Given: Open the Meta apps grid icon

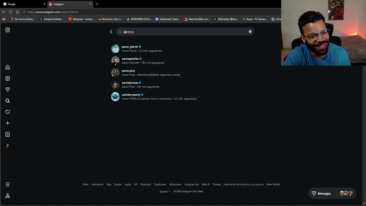Looking at the screenshot, I should point(8,196).
